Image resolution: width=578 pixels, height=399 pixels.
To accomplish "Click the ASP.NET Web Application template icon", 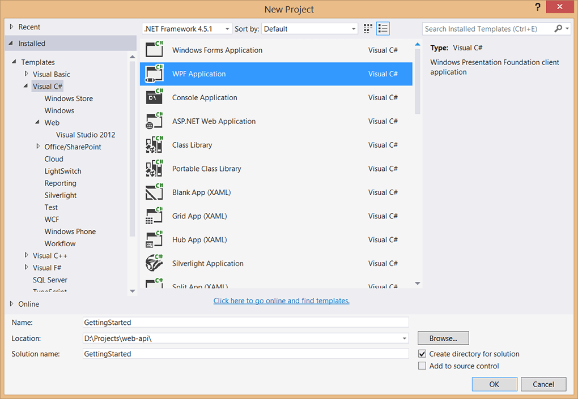I will [154, 121].
